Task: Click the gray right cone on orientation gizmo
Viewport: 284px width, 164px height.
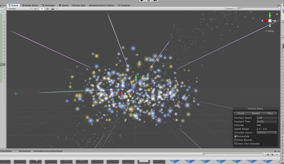Action: 274,21
